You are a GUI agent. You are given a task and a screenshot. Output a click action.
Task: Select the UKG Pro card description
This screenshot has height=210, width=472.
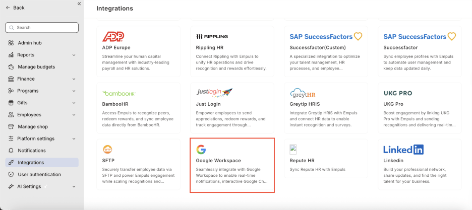420,119
